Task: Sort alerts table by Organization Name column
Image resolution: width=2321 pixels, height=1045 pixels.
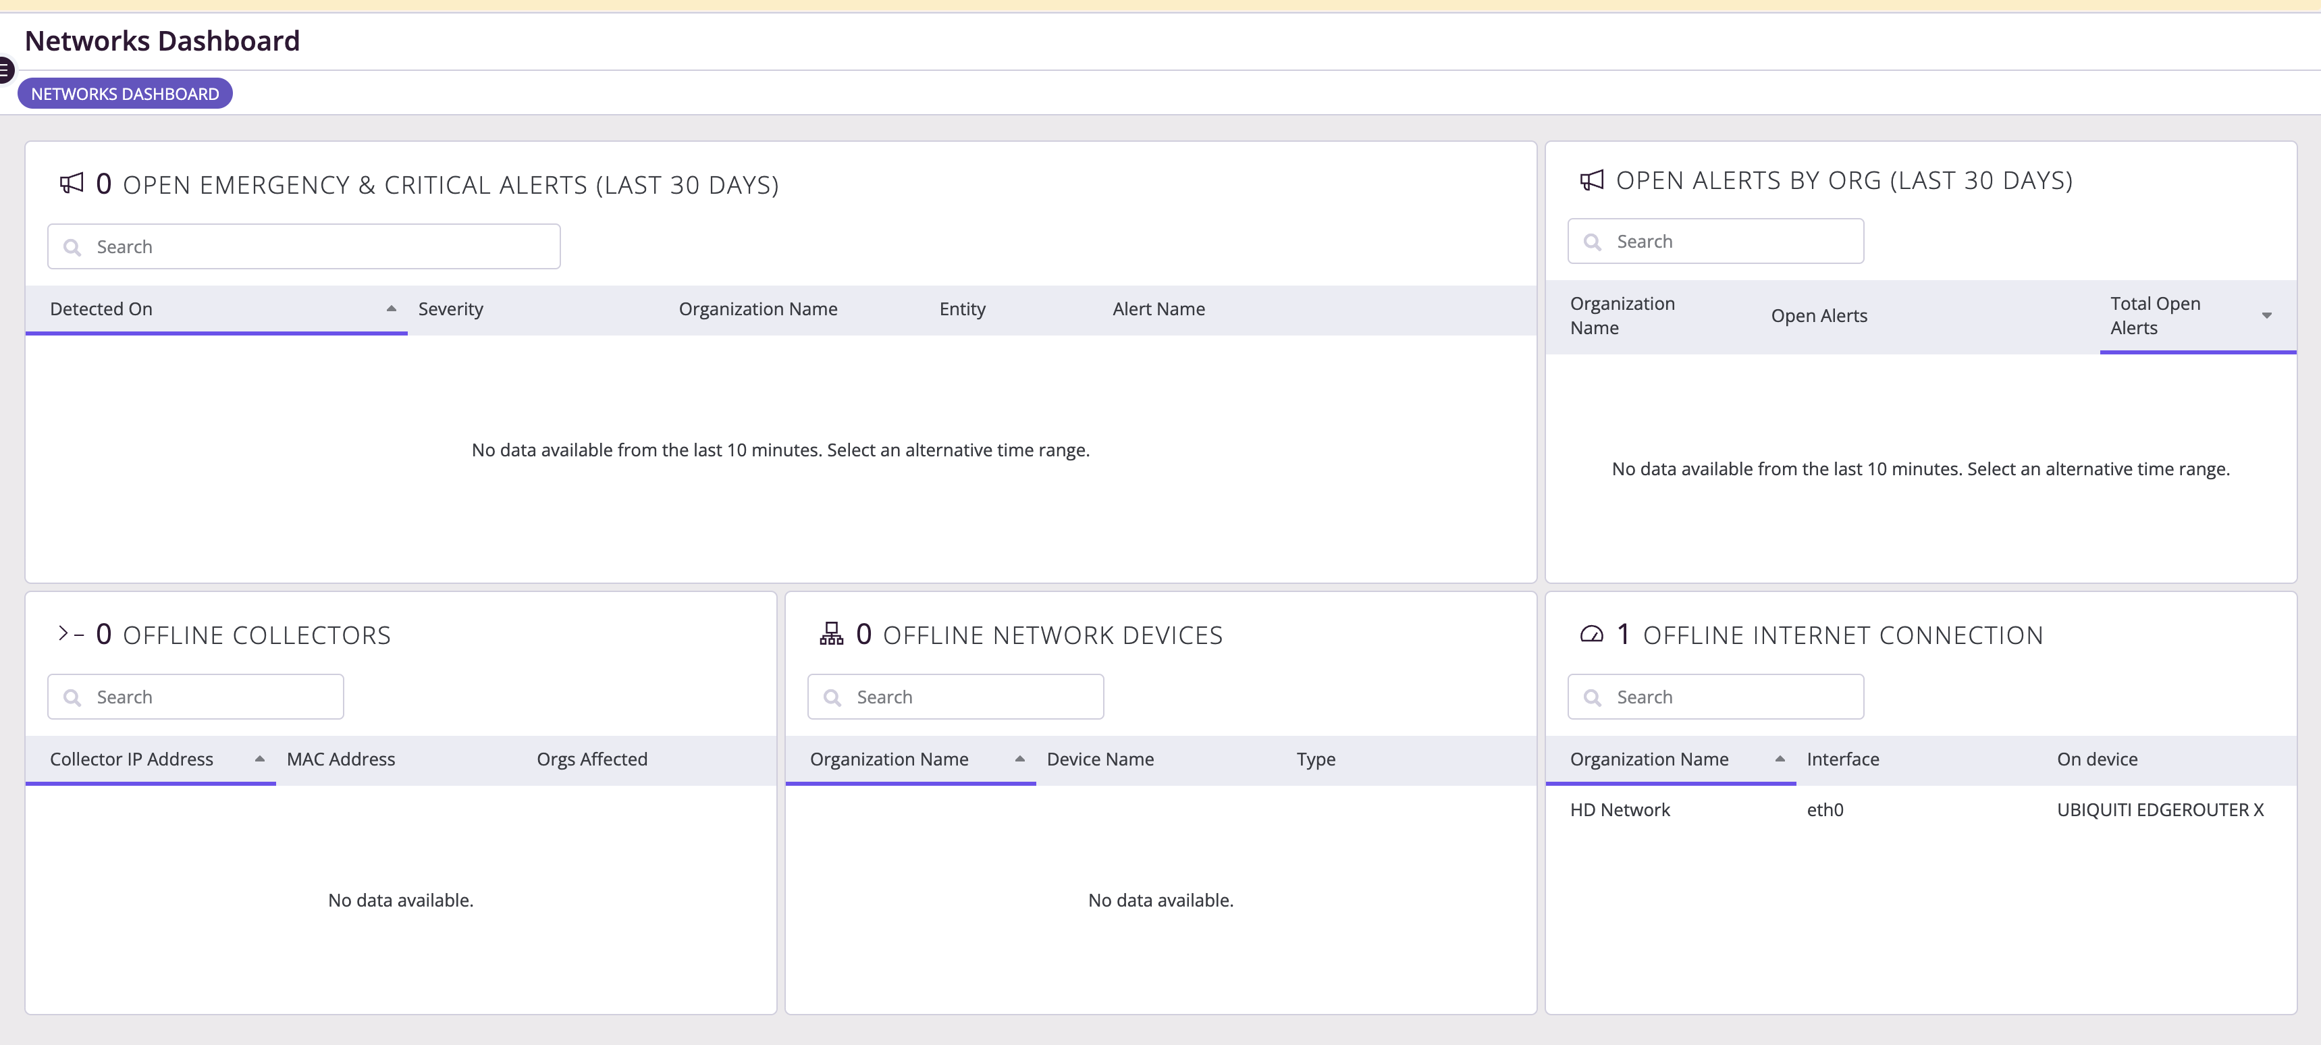Action: click(757, 309)
